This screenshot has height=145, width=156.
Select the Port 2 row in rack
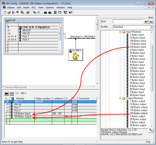point(32,40)
